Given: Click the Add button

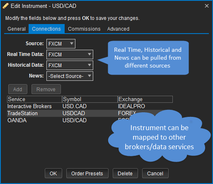Looking at the screenshot, I should pos(18,89).
